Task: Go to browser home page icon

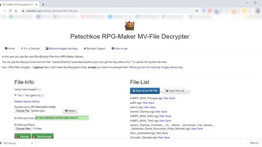Action: coord(16,11)
